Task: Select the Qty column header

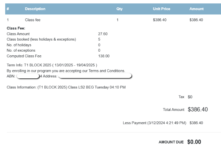Action: point(119,9)
